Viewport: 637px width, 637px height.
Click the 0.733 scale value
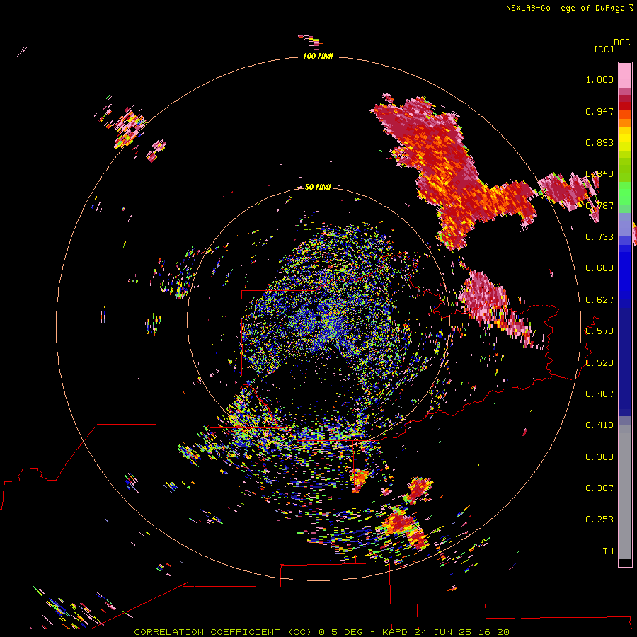pos(599,237)
